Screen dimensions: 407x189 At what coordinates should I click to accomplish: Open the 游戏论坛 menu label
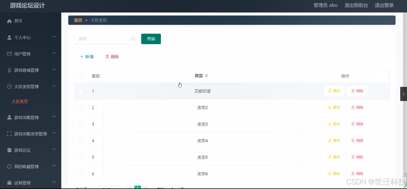23,150
